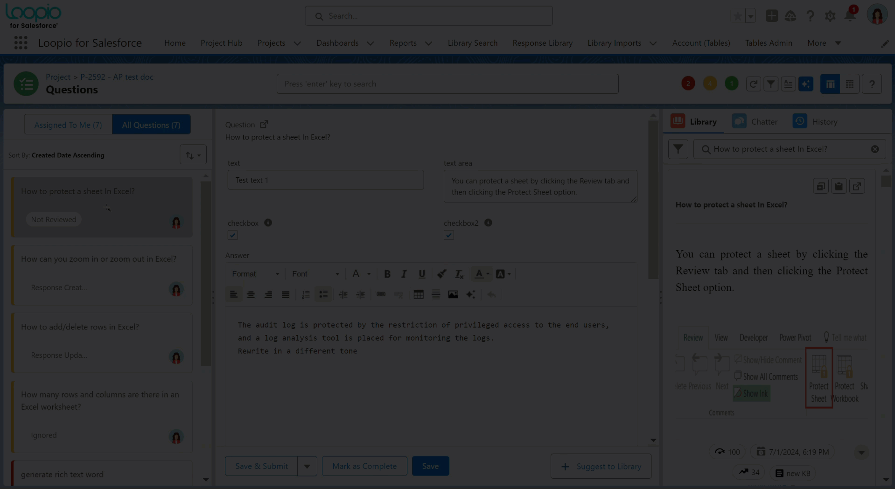Click the remove format icon

coord(459,274)
